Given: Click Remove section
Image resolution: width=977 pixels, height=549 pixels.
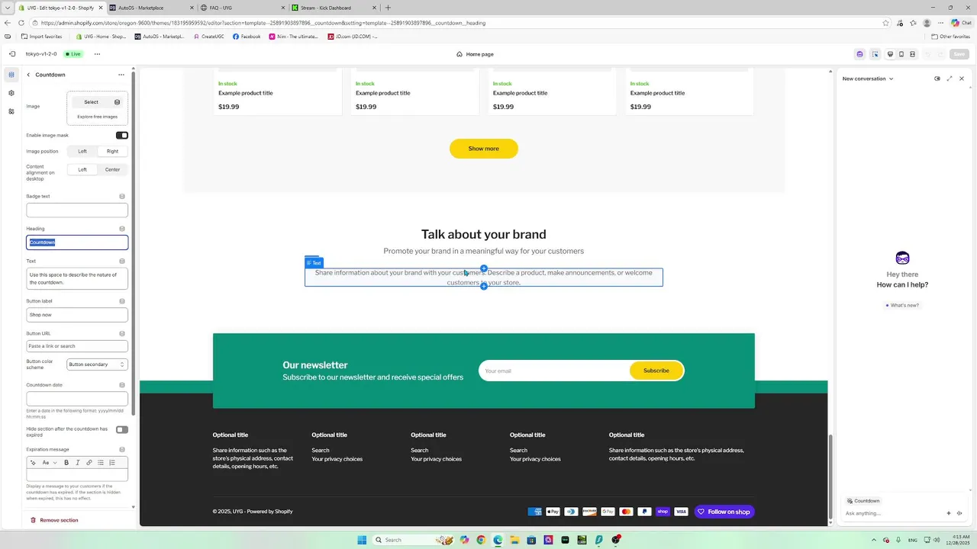Looking at the screenshot, I should pyautogui.click(x=54, y=520).
